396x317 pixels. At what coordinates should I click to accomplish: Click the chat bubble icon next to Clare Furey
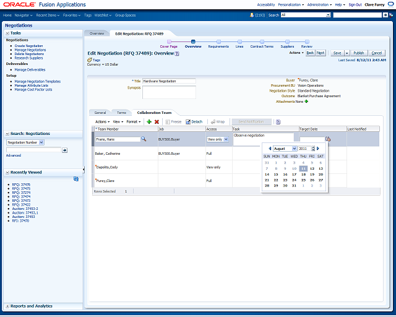[x=390, y=4]
